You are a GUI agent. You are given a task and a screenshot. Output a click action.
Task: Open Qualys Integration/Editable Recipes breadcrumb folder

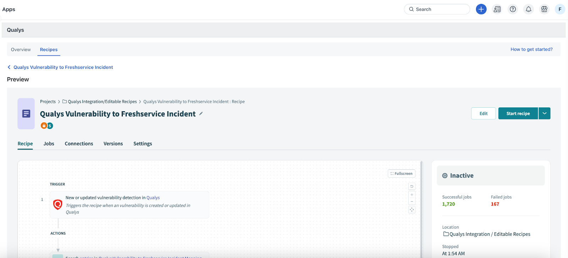point(100,102)
